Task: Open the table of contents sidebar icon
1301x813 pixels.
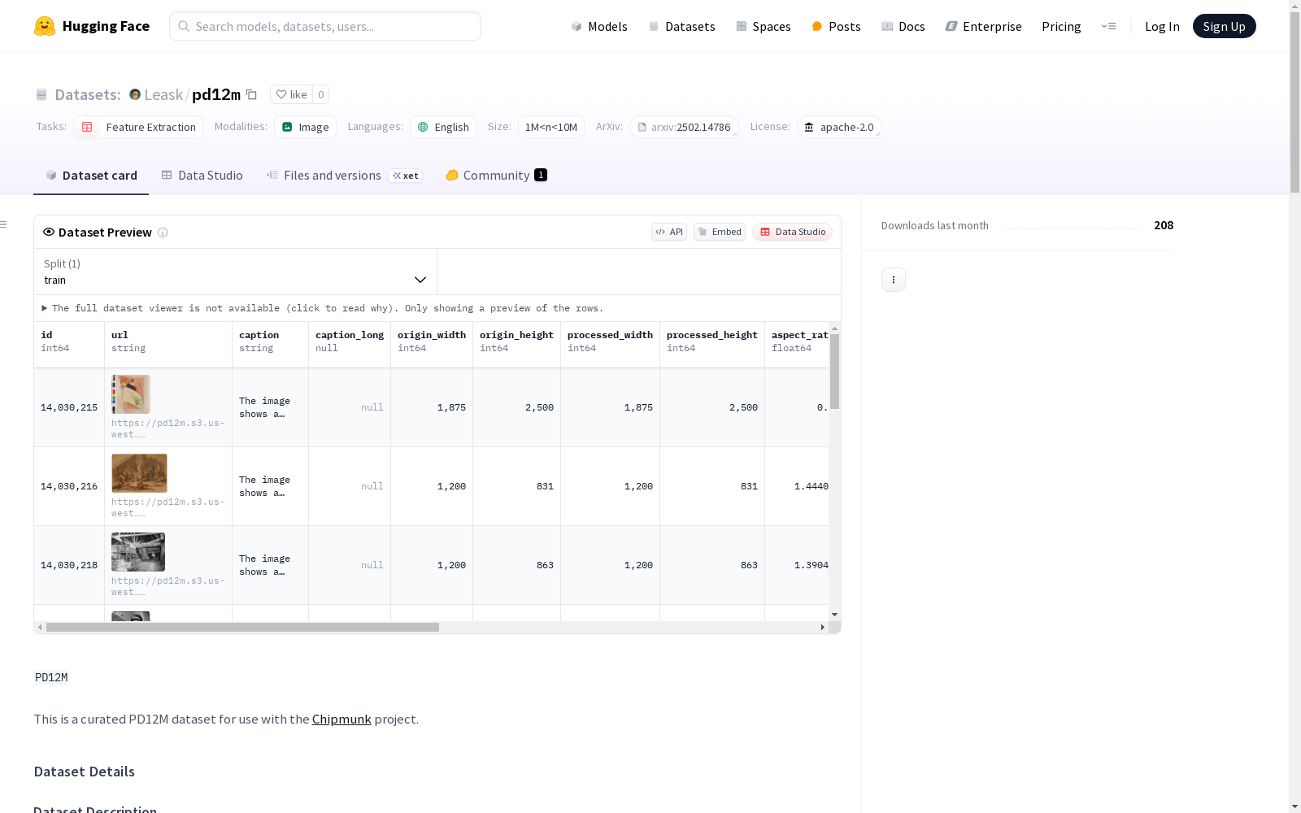Action: pos(4,224)
